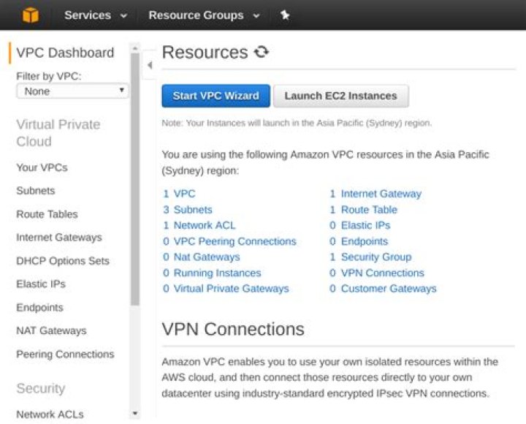Click the sidebar scrollbar down arrow
The height and width of the screenshot is (424, 526).
tap(134, 414)
